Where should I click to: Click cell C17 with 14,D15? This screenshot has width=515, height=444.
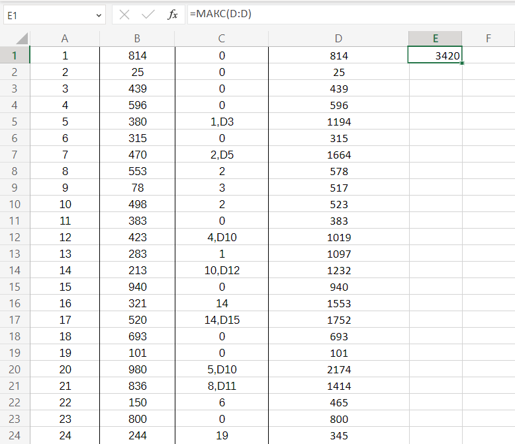click(x=222, y=336)
